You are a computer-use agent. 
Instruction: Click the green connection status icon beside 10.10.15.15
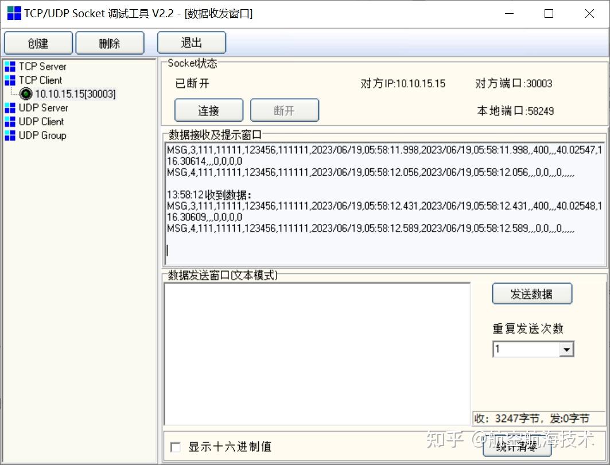click(x=25, y=94)
